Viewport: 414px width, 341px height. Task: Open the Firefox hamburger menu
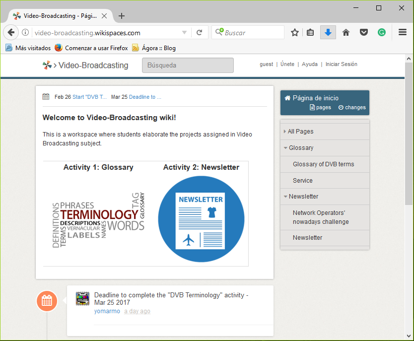click(x=403, y=32)
